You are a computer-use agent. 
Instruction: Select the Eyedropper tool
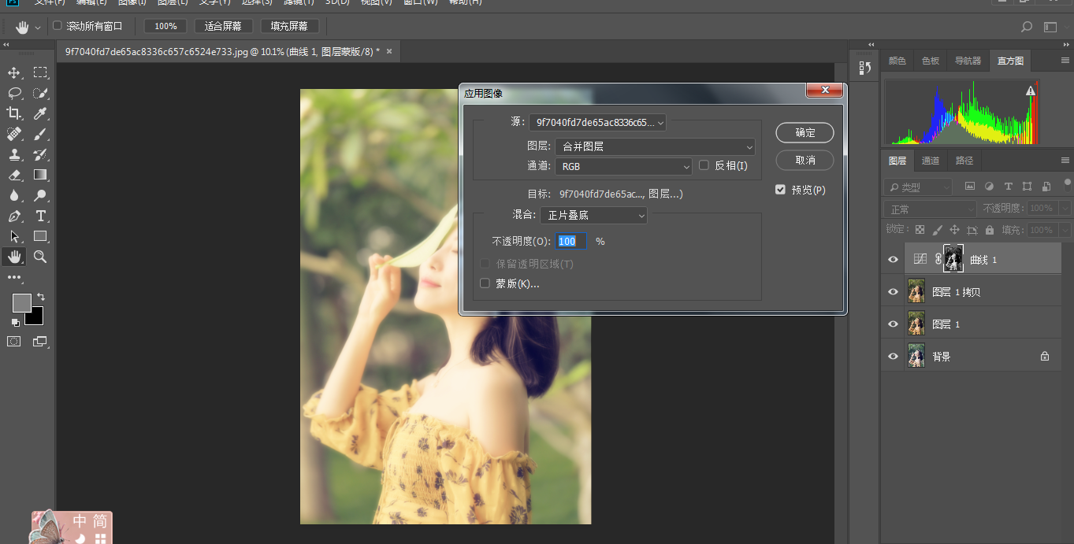coord(40,113)
